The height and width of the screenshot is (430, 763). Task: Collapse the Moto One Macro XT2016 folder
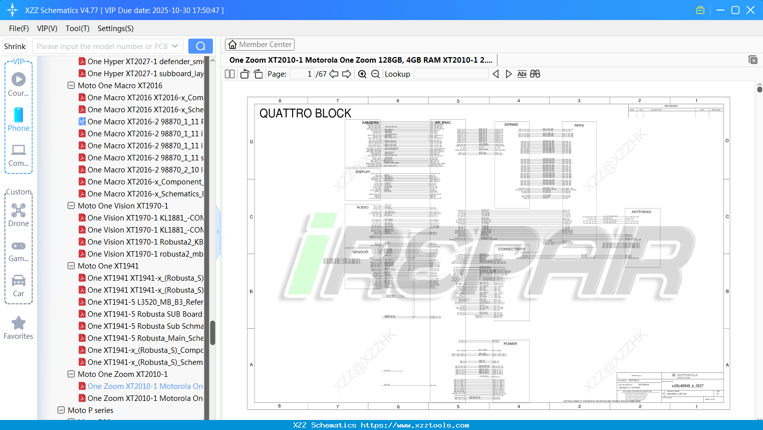pyautogui.click(x=71, y=86)
